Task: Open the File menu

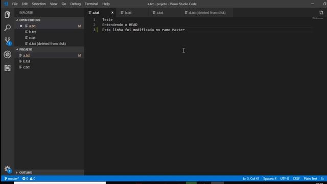Action: [15, 4]
